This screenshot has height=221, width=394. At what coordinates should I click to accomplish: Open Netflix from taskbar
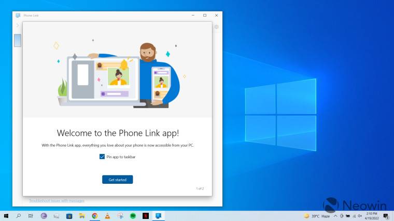point(146,216)
